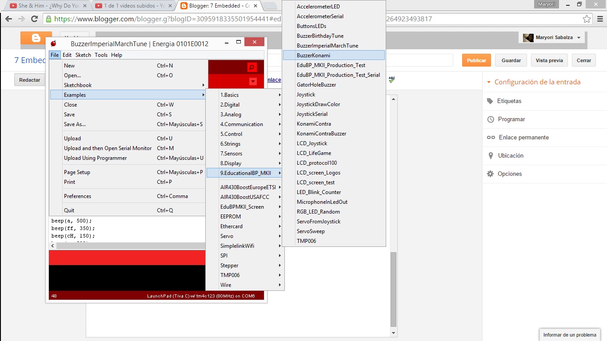This screenshot has width=607, height=341.
Task: Expand the EEPROM examples submenu
Action: tap(245, 217)
